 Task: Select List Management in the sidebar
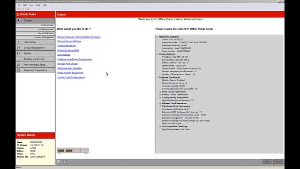pyautogui.click(x=35, y=29)
